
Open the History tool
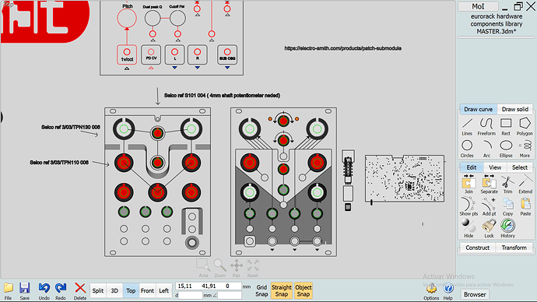click(x=507, y=228)
